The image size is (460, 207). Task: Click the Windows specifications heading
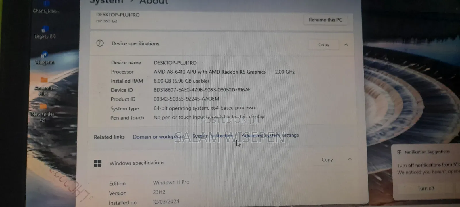click(x=137, y=163)
